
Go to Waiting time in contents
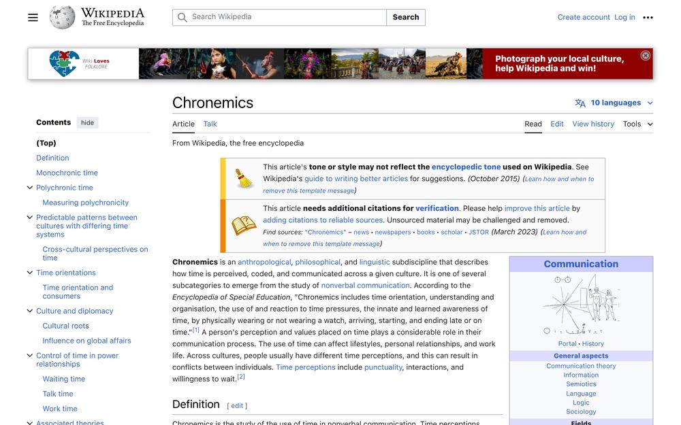[64, 379]
